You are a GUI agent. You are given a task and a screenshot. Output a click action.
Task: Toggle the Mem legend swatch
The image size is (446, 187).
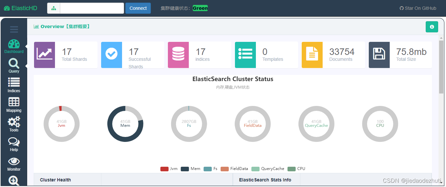click(185, 169)
